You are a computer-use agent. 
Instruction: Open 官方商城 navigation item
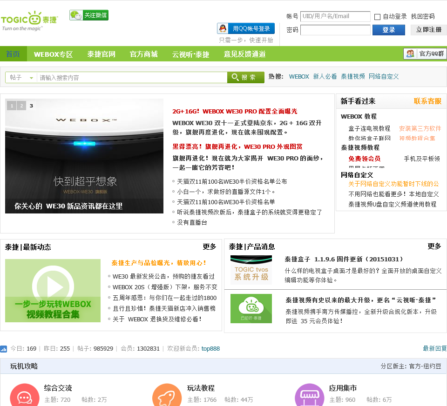point(144,54)
